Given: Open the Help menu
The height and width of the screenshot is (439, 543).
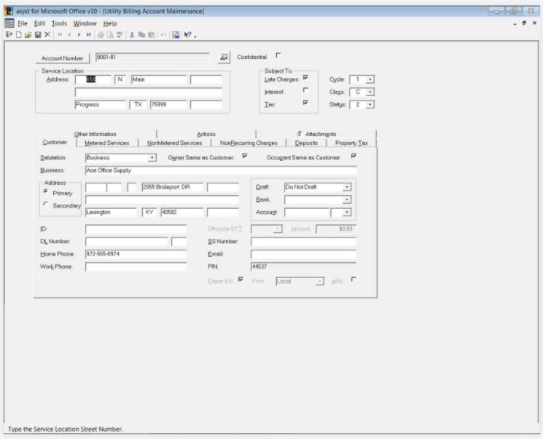Looking at the screenshot, I should click(x=110, y=23).
